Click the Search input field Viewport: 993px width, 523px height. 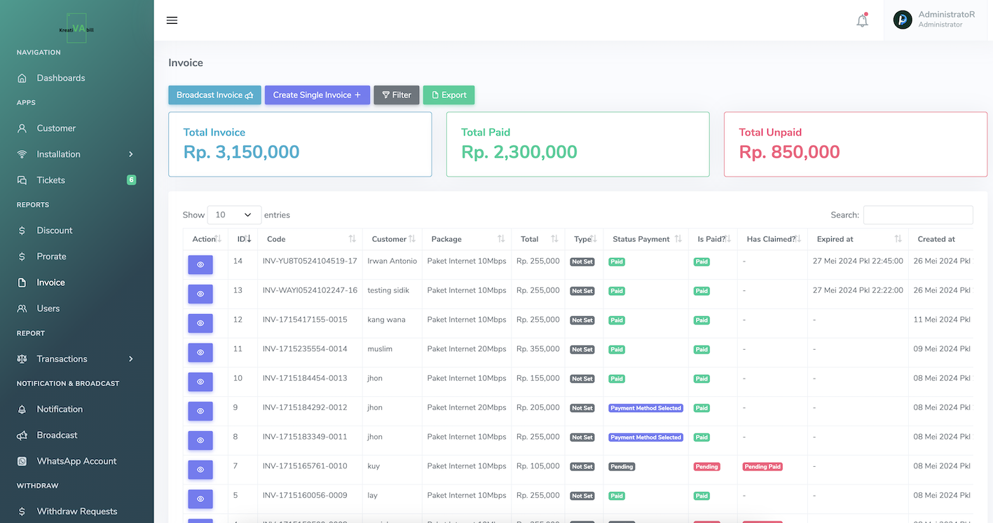click(x=917, y=215)
